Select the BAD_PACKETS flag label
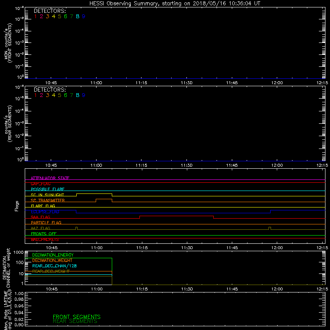This screenshot has width=330, height=330. [x=45, y=239]
